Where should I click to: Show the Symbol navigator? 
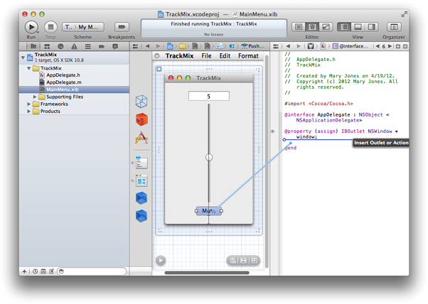point(47,46)
